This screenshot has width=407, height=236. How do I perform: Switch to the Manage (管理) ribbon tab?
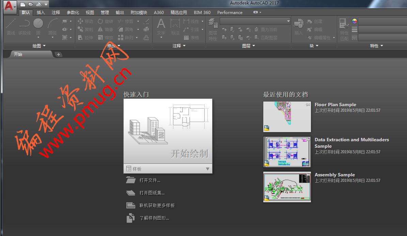(x=105, y=13)
